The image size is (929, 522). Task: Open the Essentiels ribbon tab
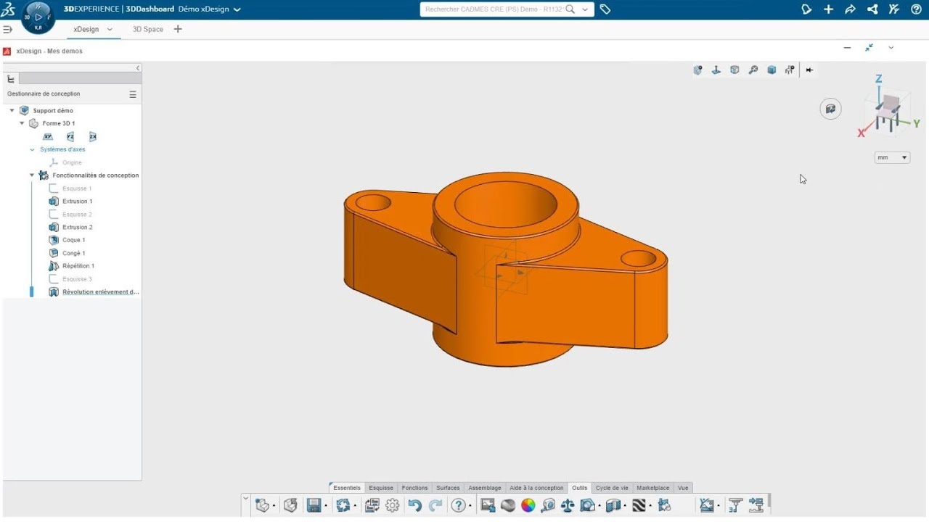(346, 488)
